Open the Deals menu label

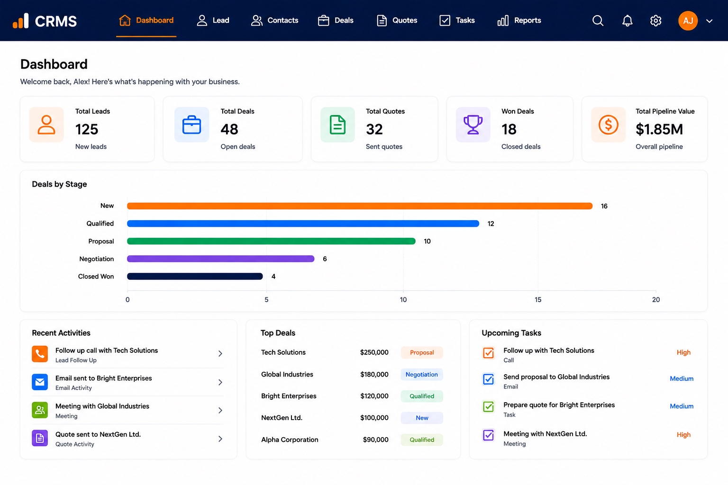click(344, 20)
